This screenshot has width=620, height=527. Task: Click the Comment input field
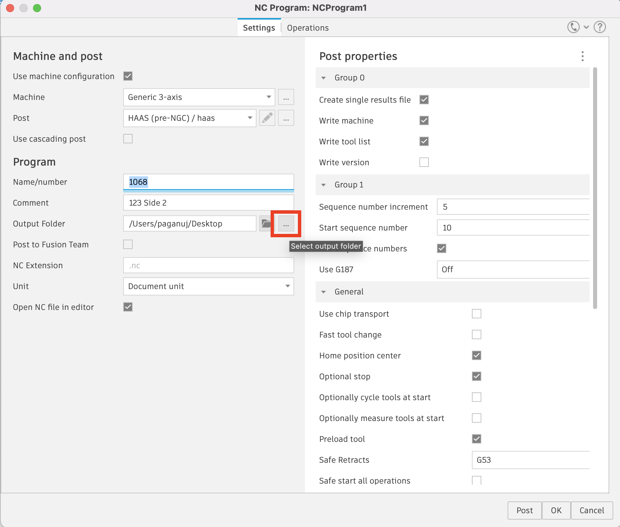(208, 203)
